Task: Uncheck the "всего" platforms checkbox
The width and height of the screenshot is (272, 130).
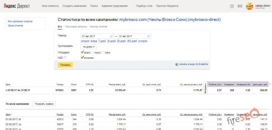Action: pyautogui.click(x=82, y=52)
